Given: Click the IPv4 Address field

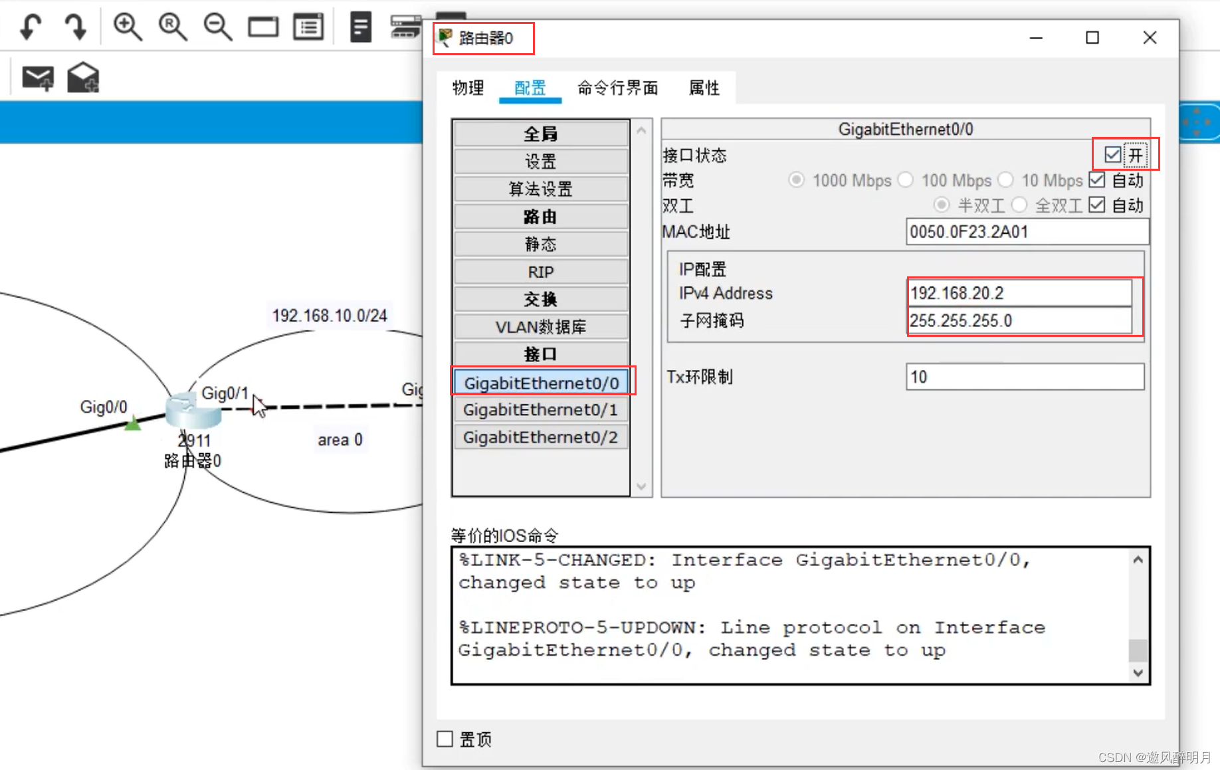Looking at the screenshot, I should pos(1019,293).
